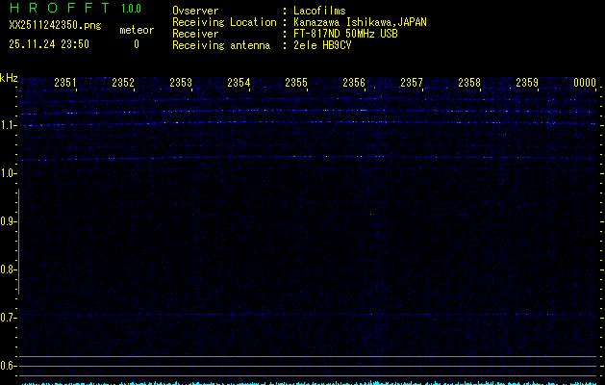This screenshot has height=385, width=605.
Task: Select the 2359 time marker
Action: [527, 84]
